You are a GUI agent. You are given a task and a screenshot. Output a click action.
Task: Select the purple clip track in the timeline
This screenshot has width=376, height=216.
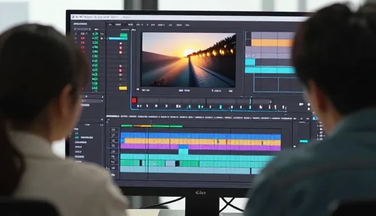point(200,147)
